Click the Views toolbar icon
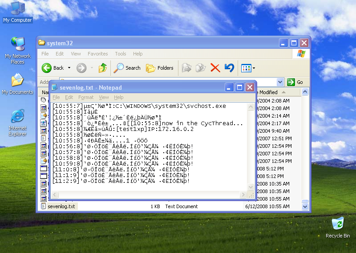The height and width of the screenshot is (253, 356). click(246, 68)
